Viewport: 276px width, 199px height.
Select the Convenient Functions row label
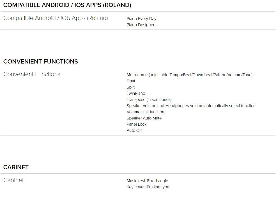point(32,74)
